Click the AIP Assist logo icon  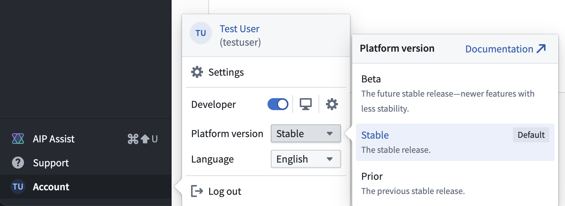pyautogui.click(x=18, y=139)
